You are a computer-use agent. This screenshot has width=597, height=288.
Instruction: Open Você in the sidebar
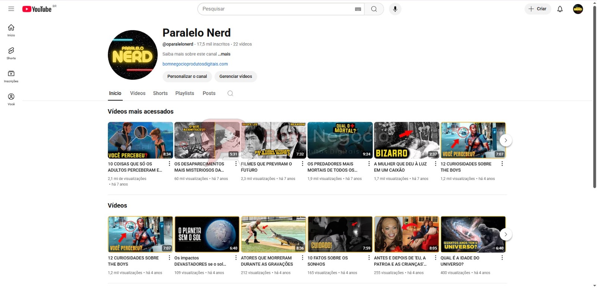click(x=11, y=99)
